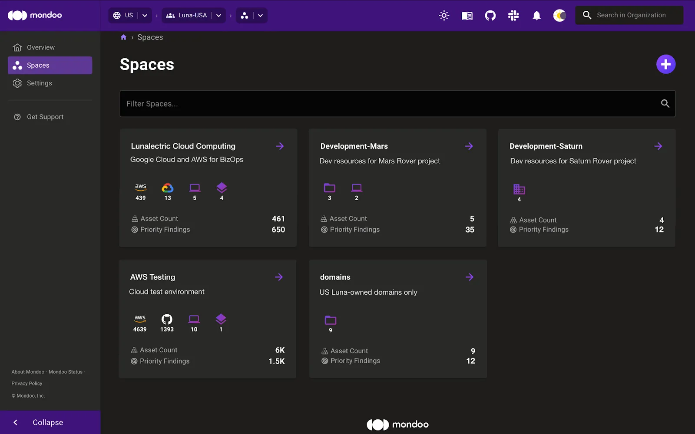Click the Filter Spaces input field
The image size is (695, 434).
pos(397,104)
